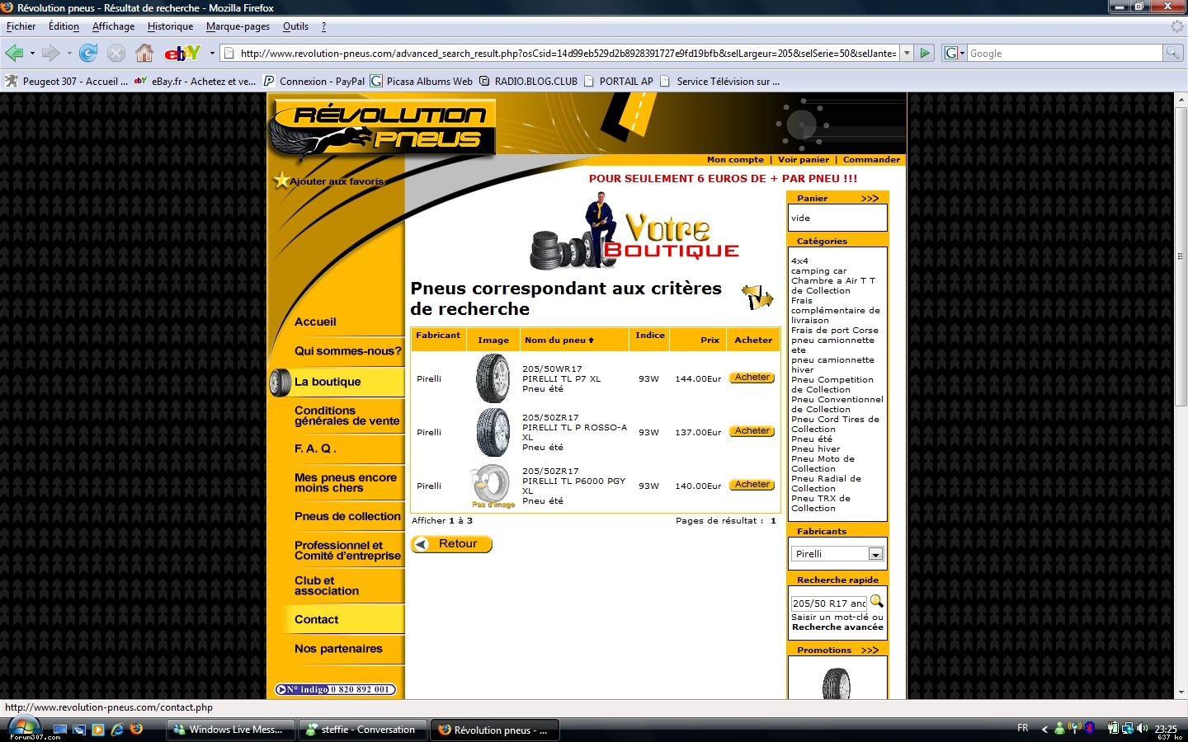Image resolution: width=1188 pixels, height=742 pixels.
Task: Sort by the Nom du pneu column header
Action: [x=559, y=340]
